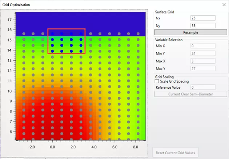Click the Max Y field

pos(203,69)
